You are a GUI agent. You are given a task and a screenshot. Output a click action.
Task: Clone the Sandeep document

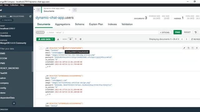click(192, 48)
